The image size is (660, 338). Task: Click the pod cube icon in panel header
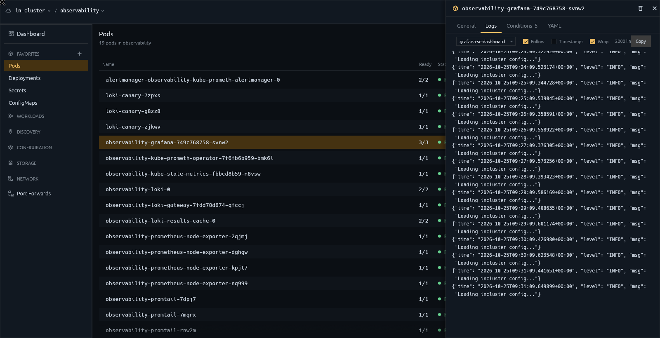click(x=455, y=8)
